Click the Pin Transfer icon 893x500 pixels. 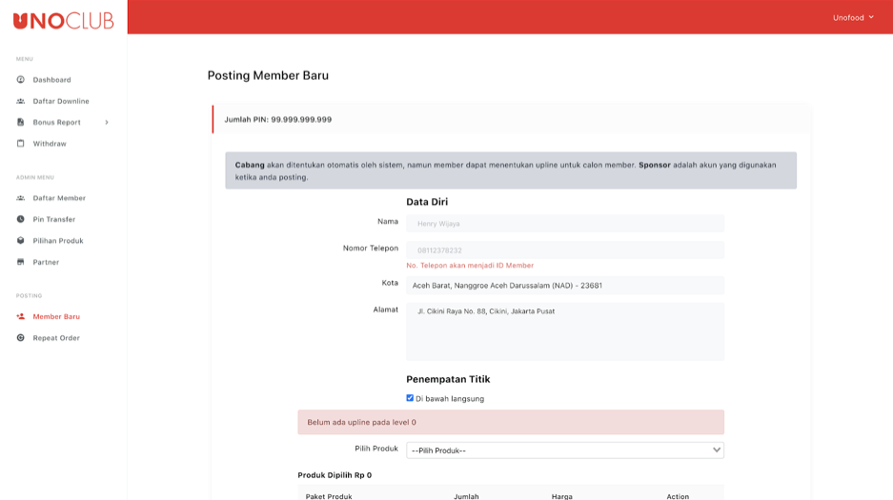tap(21, 219)
